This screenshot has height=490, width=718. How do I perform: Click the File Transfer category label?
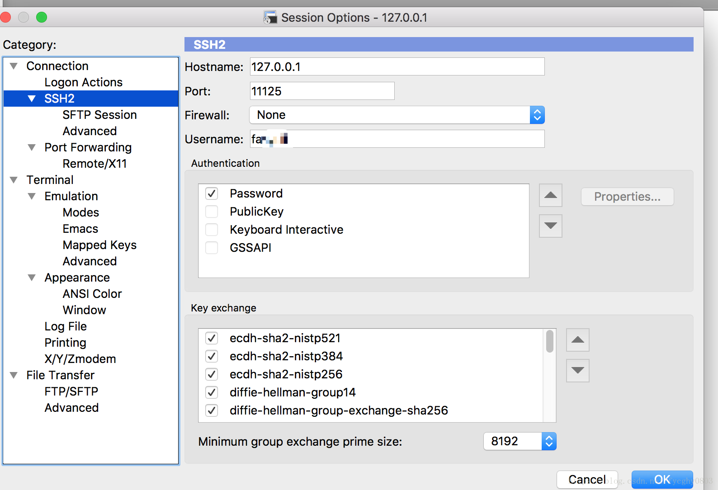click(61, 375)
